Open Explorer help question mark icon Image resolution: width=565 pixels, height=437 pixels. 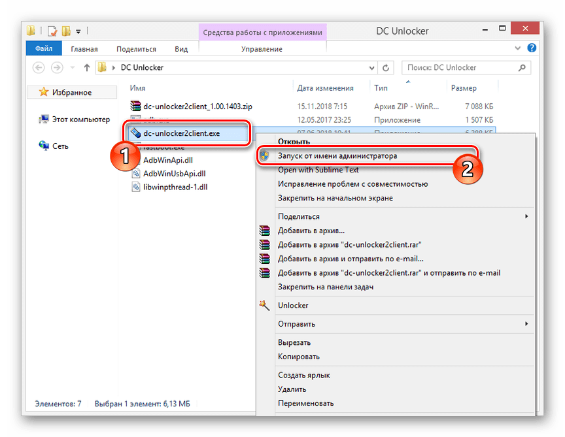coord(532,48)
